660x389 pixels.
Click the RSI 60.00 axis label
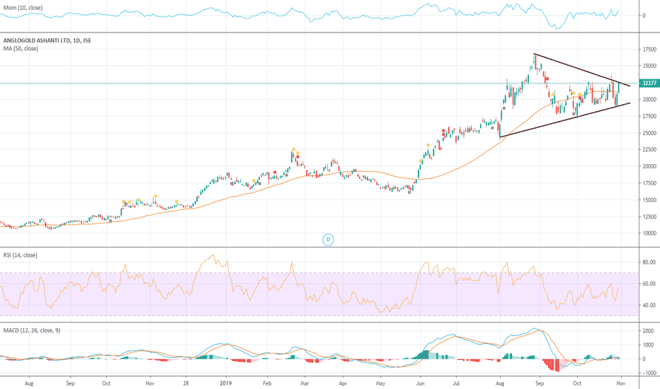click(649, 284)
